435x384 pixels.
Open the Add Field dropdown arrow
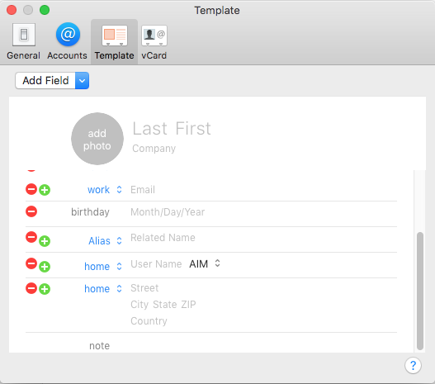(x=82, y=81)
